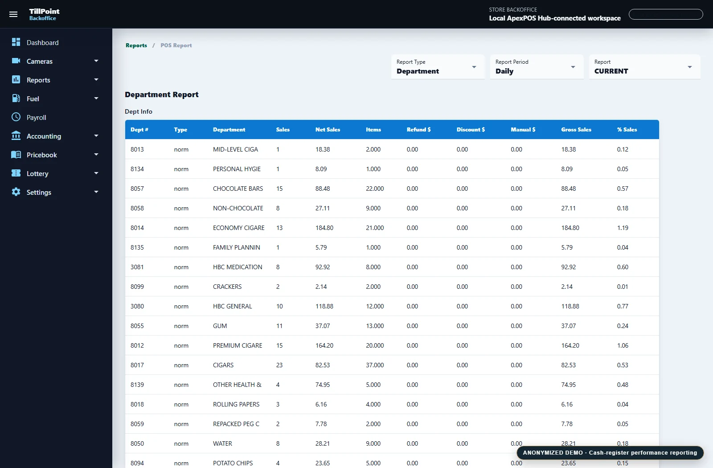
Task: Select the ROLLING PAPERS department cell
Action: click(236, 404)
